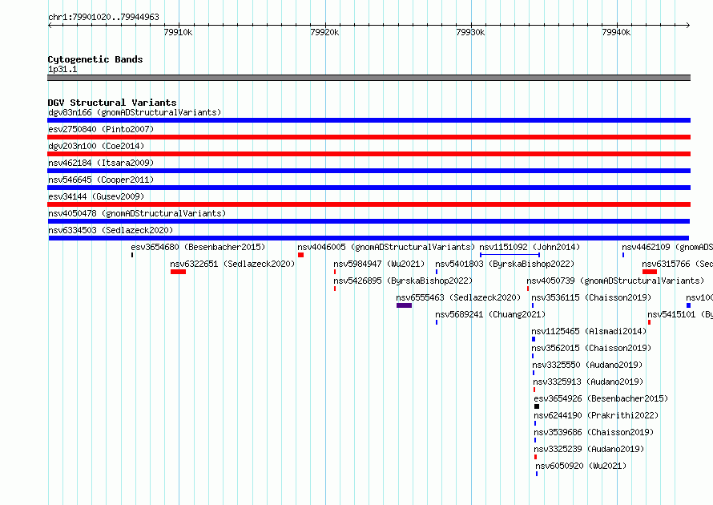Image resolution: width=713 pixels, height=505 pixels.
Task: Click the red bar under esv2750840
Action: (369, 137)
